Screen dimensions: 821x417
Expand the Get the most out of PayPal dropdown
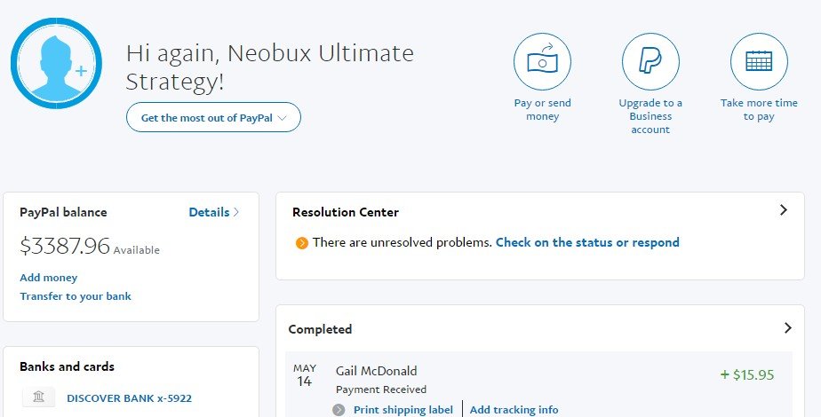[x=213, y=117]
